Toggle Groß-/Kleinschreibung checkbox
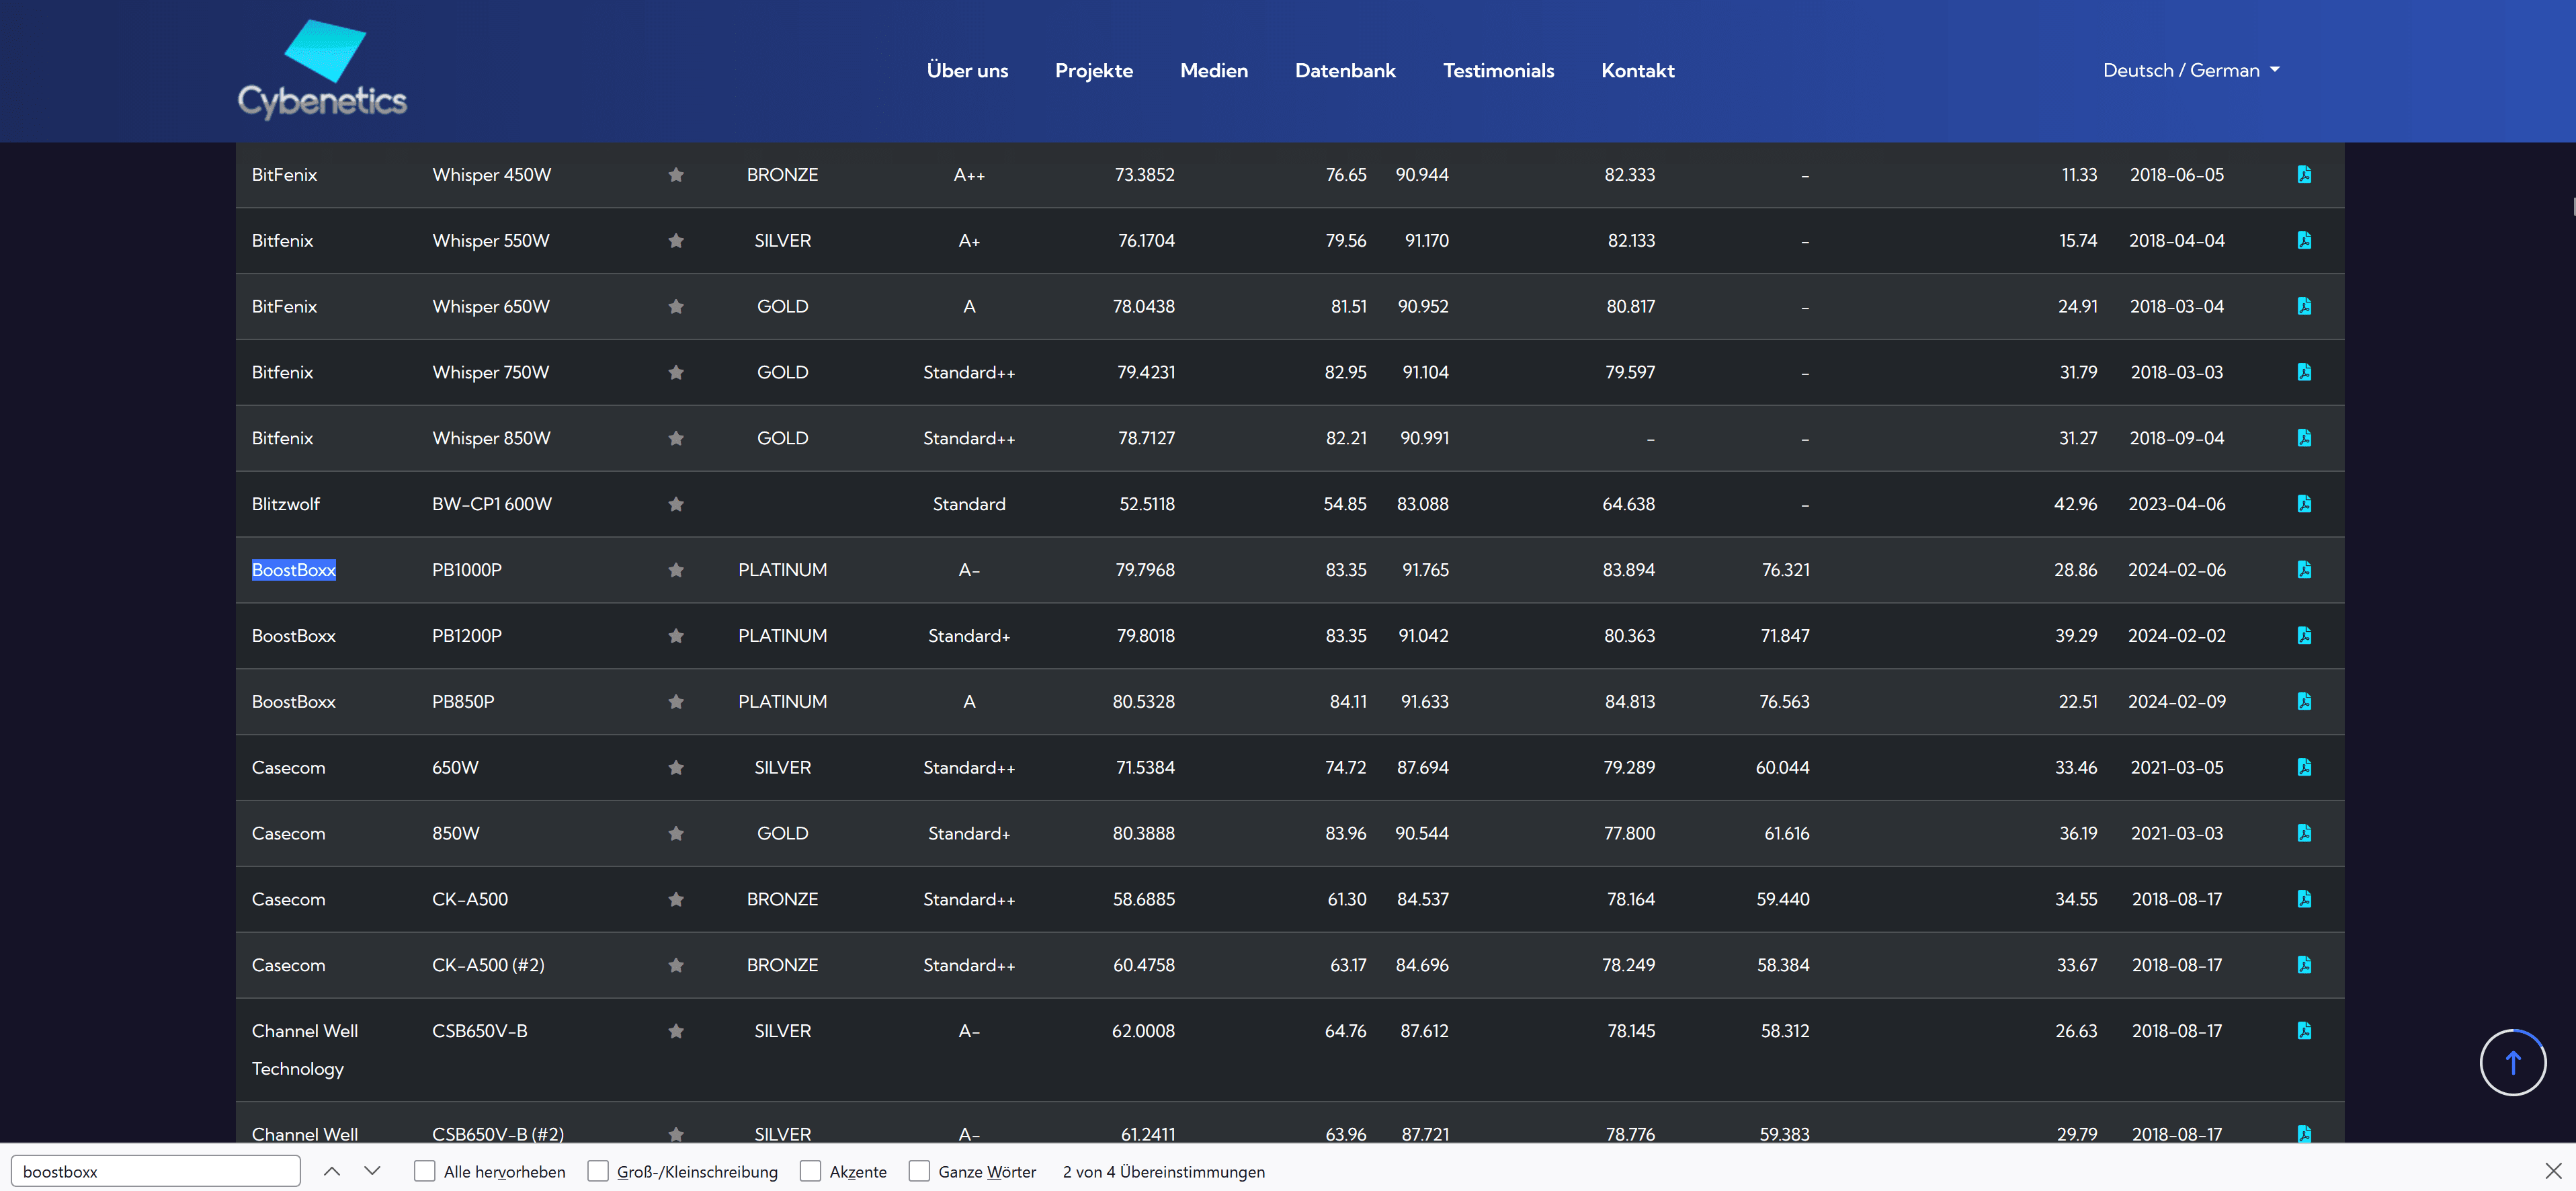Screen dimensions: 2576x1191 click(x=598, y=1171)
